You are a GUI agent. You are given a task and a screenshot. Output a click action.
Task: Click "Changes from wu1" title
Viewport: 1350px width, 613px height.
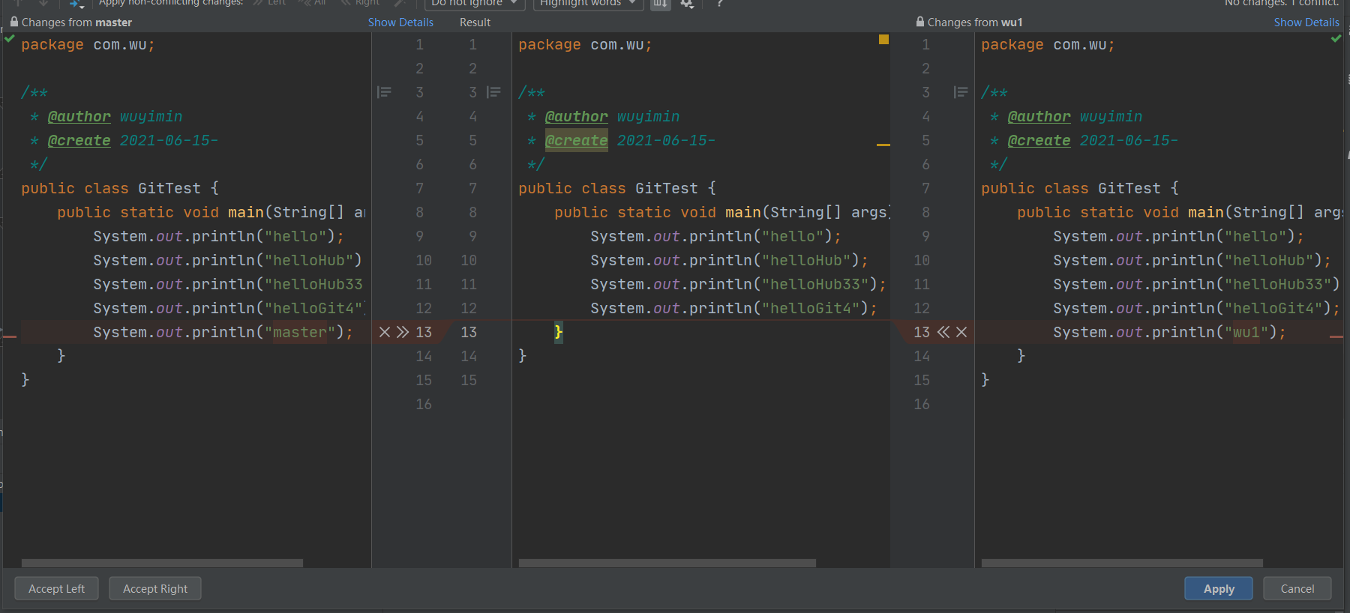(975, 22)
